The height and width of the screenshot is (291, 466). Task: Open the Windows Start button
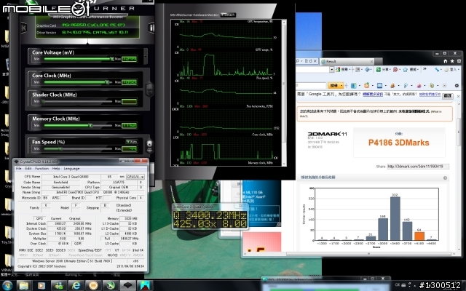7,285
